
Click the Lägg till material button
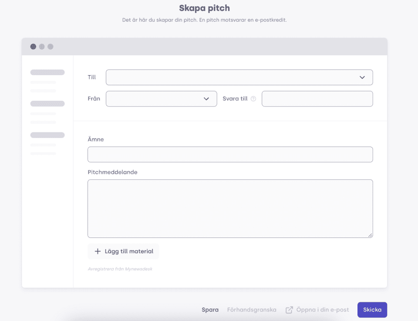tap(123, 251)
